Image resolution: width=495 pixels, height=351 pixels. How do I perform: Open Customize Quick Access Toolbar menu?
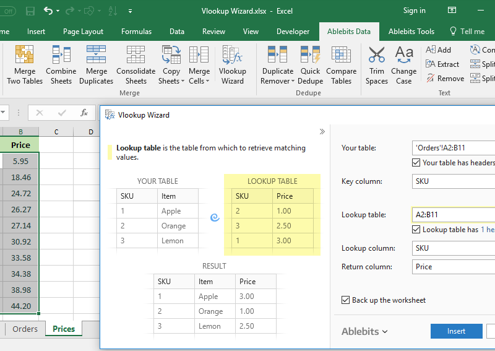[x=130, y=11]
